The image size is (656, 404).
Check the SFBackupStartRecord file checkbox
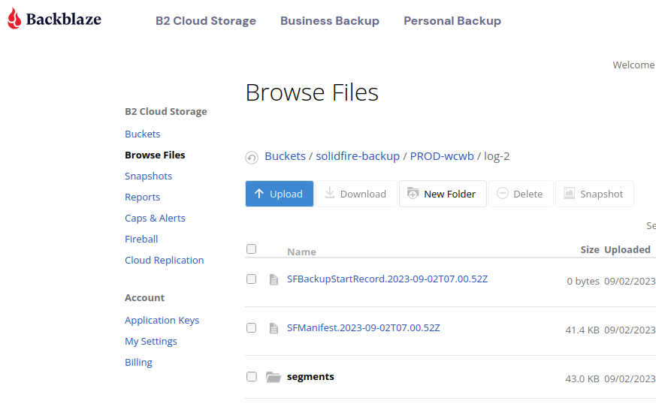pyautogui.click(x=252, y=279)
